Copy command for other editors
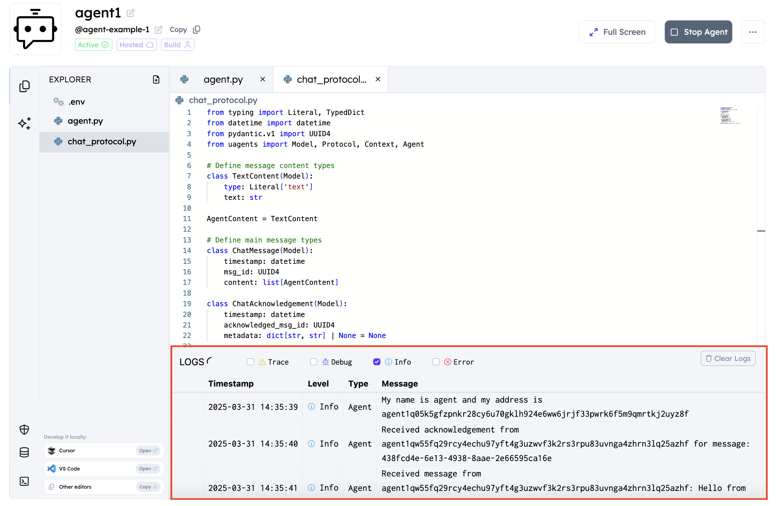Screen dimensions: 776x506 [148, 487]
